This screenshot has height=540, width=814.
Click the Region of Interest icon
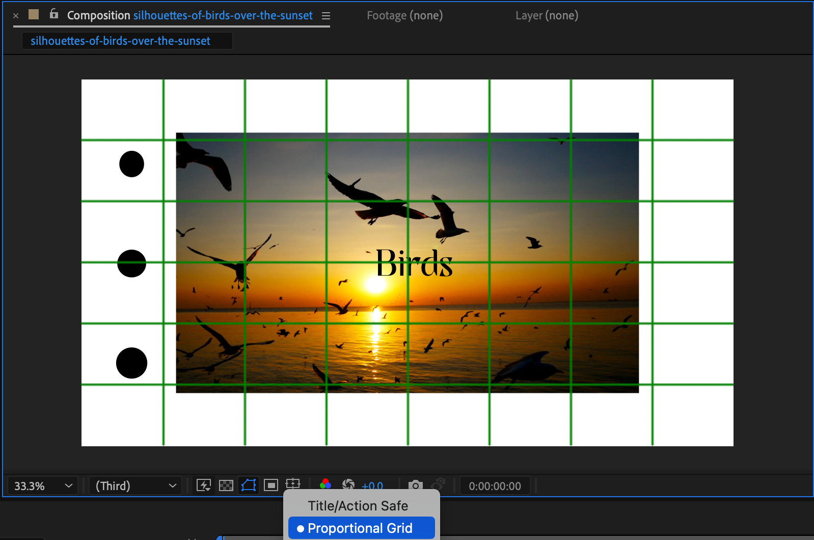point(271,485)
